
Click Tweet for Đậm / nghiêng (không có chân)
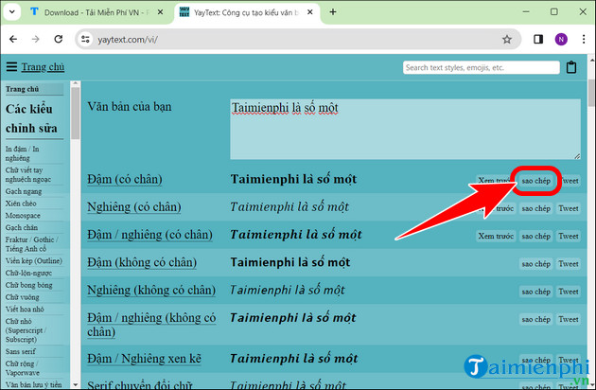[569, 320]
